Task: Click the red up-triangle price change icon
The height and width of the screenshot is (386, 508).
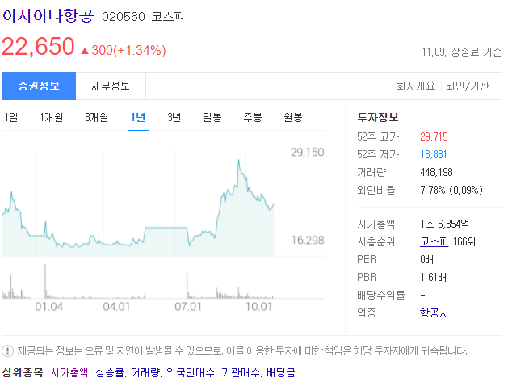Action: click(85, 51)
